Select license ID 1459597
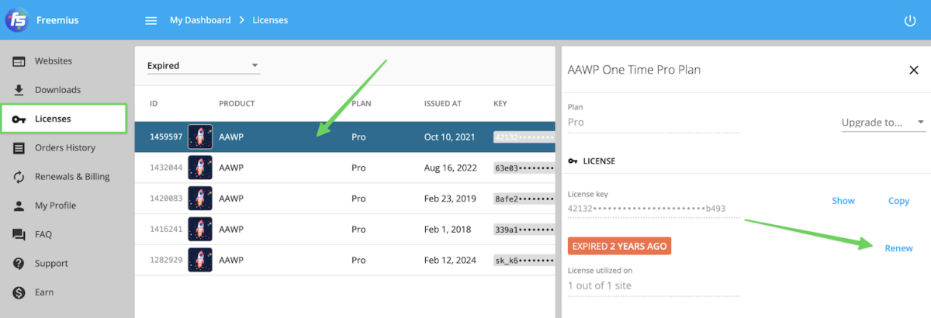This screenshot has height=318, width=931. pos(166,137)
